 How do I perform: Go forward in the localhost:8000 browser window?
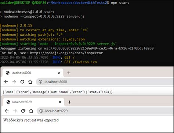[x=14, y=82]
